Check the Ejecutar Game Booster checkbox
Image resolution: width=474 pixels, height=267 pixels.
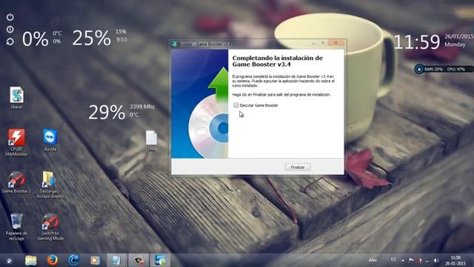click(236, 105)
